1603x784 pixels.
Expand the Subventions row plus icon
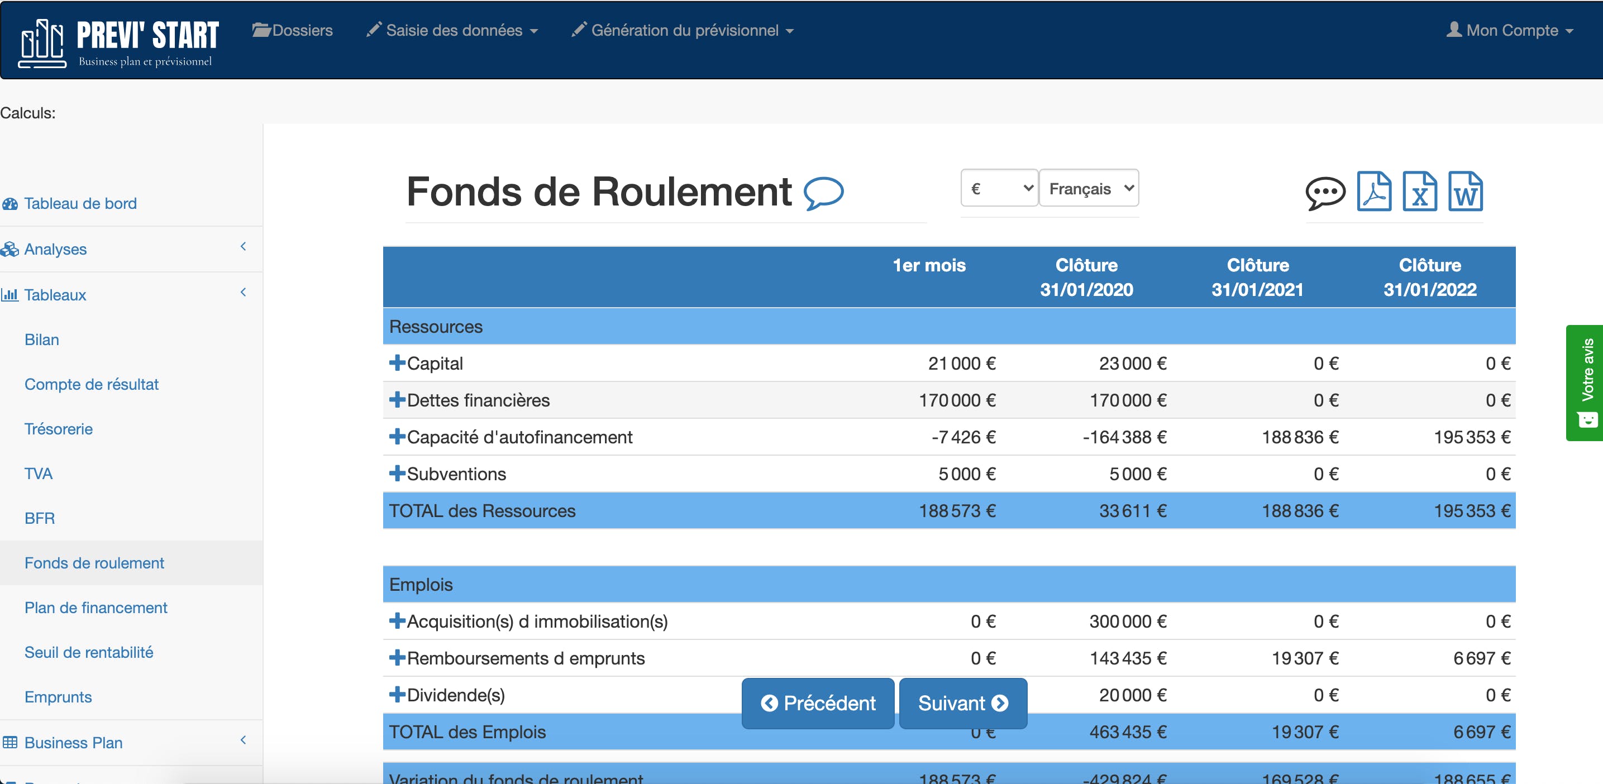click(397, 474)
